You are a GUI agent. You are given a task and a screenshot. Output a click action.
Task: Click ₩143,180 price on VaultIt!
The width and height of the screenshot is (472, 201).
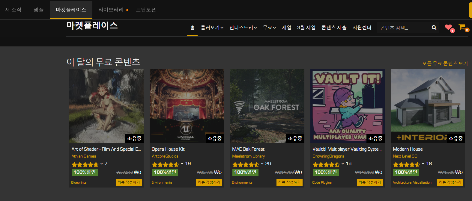[364, 172]
